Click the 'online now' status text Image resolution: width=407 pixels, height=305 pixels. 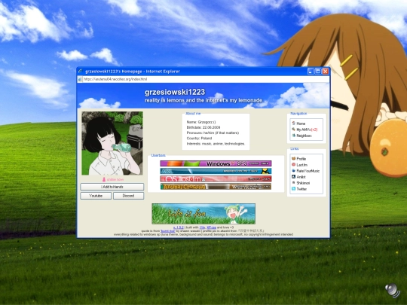point(115,179)
